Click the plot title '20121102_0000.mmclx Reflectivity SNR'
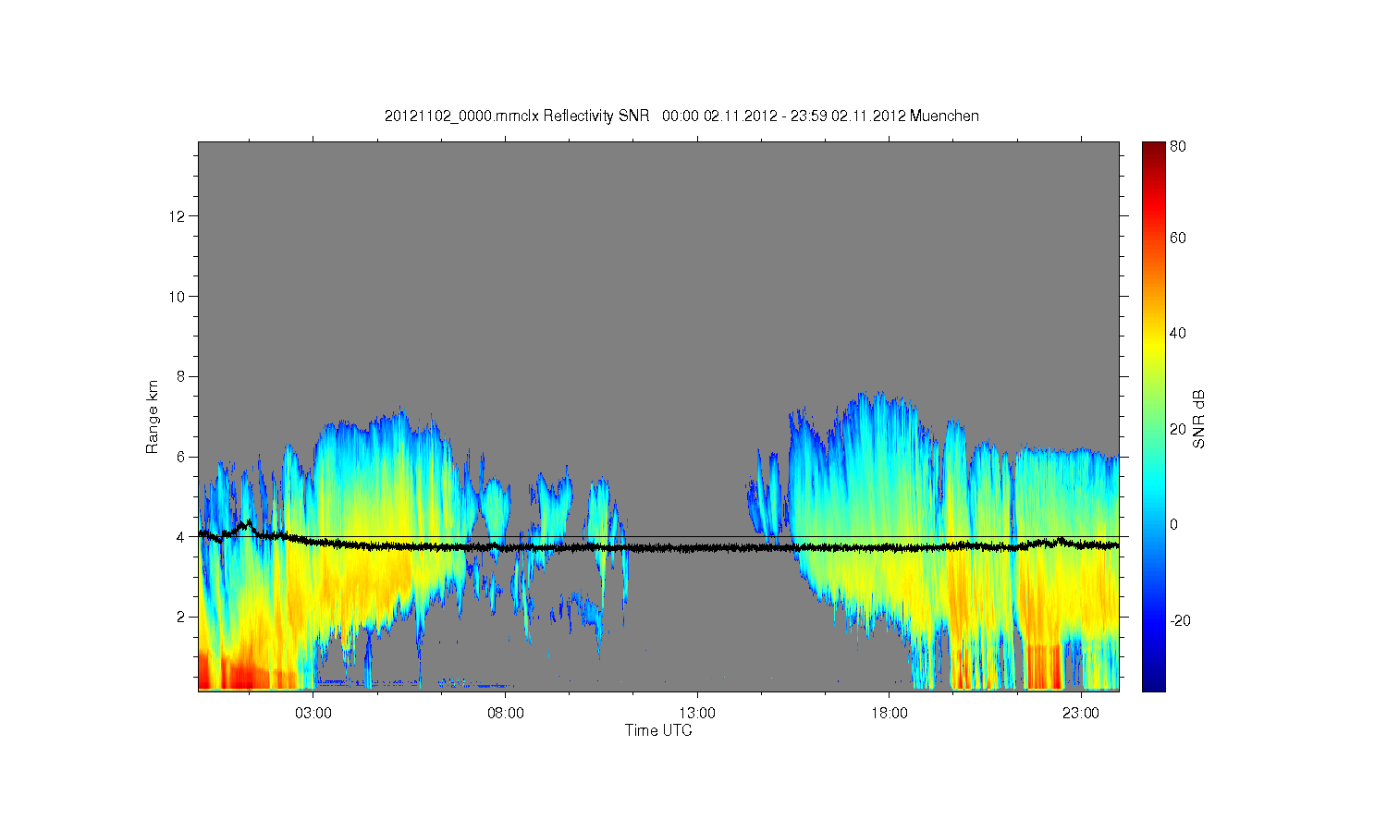 [x=517, y=116]
